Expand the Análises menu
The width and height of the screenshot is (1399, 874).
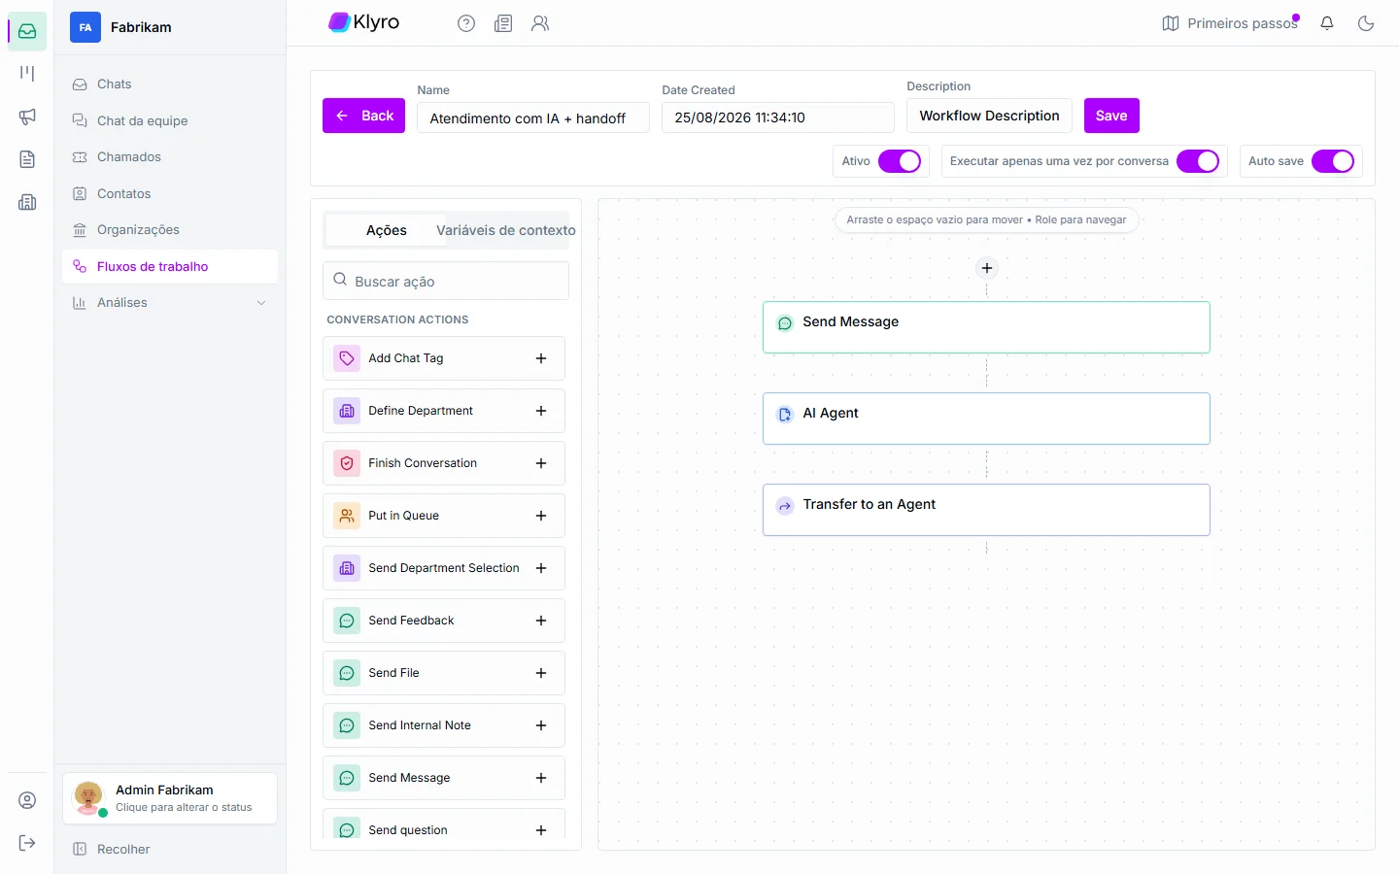click(170, 303)
